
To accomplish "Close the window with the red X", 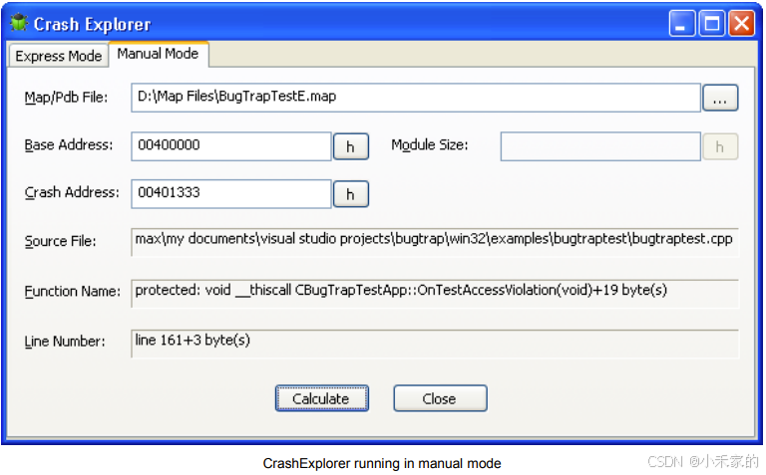I will (742, 23).
